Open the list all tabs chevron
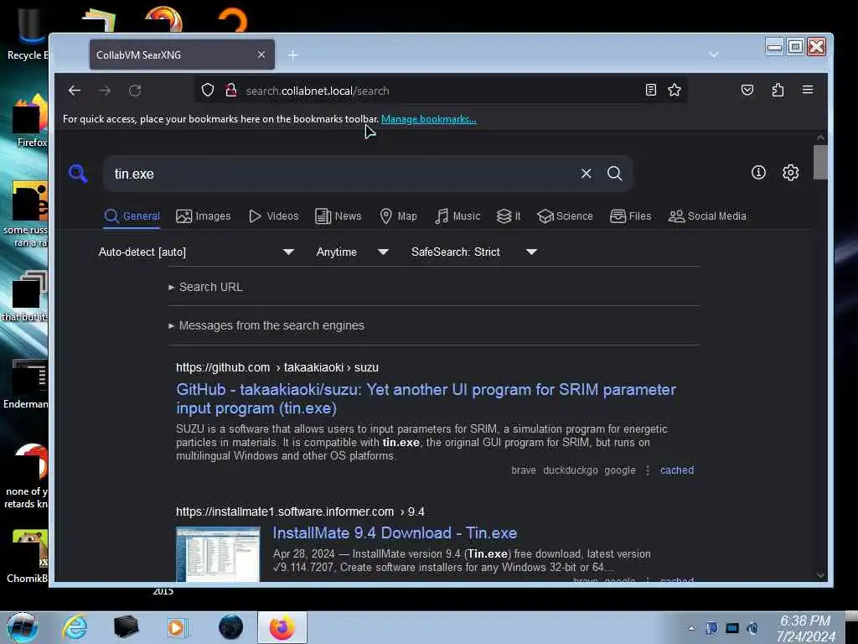The width and height of the screenshot is (858, 644). pyautogui.click(x=714, y=55)
